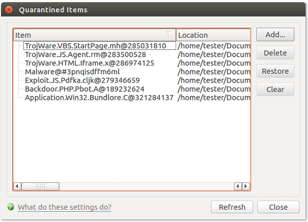308x222 pixels.
Task: Click the horizontal scrollbar thumb
Action: click(41, 186)
